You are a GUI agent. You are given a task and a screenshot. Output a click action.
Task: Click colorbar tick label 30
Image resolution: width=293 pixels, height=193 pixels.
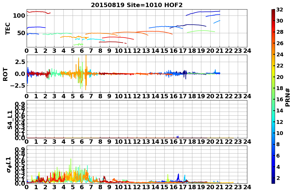pyautogui.click(x=280, y=21)
